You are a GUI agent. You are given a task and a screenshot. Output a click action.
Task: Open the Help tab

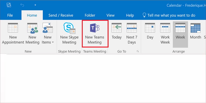130,15
